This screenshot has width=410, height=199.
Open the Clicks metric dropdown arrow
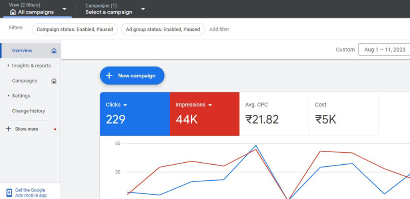point(125,105)
